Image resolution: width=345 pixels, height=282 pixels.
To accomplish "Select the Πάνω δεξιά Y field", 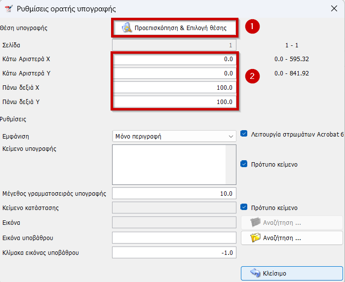I will pos(174,102).
